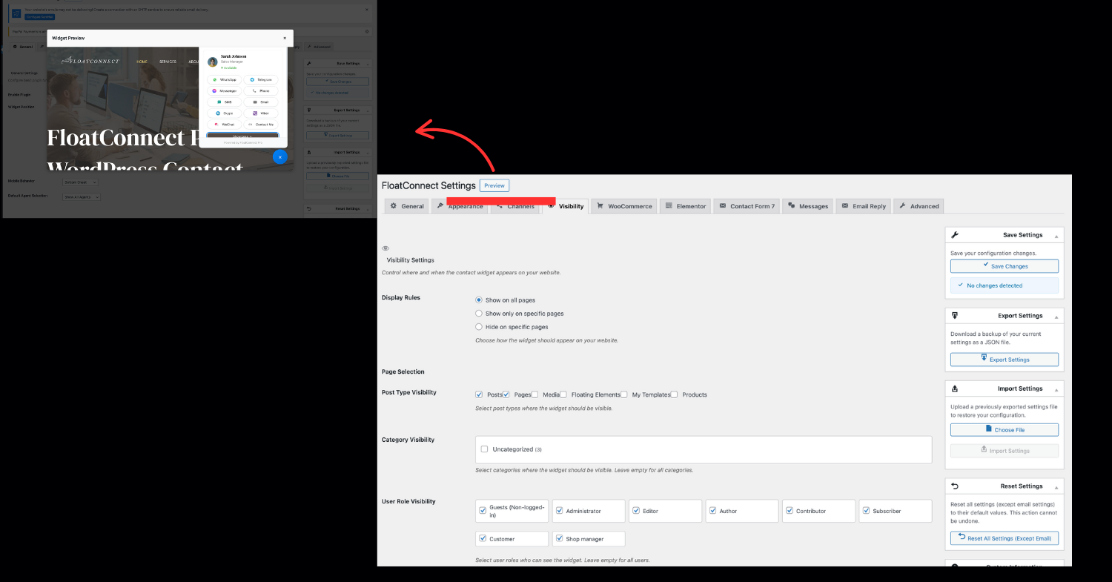Uncheck the Posts post type checkbox

pyautogui.click(x=479, y=394)
